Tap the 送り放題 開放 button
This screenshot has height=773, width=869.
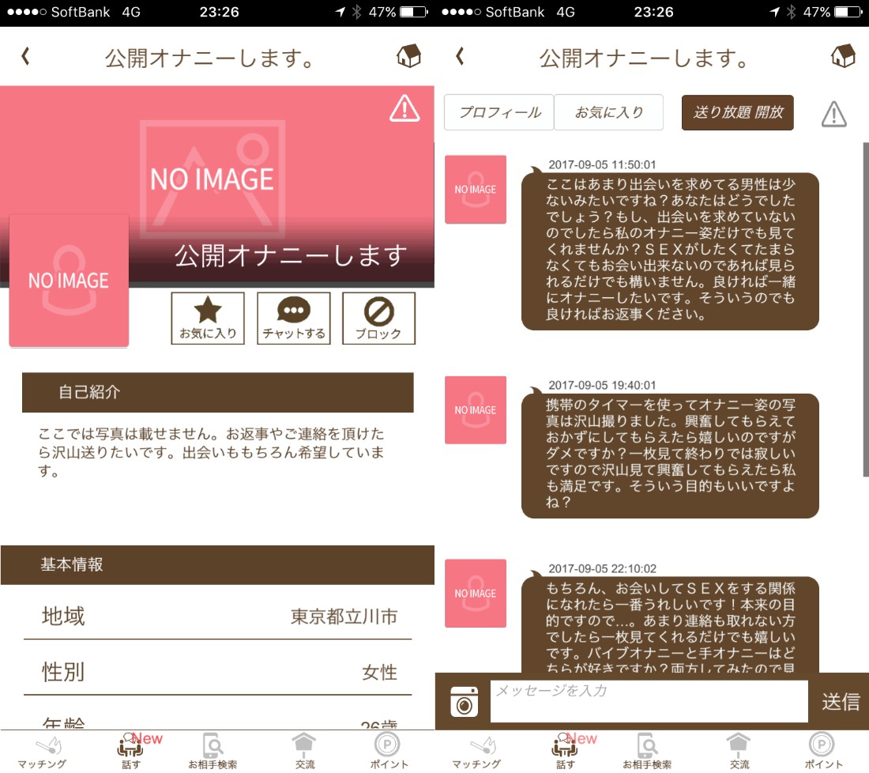click(738, 112)
